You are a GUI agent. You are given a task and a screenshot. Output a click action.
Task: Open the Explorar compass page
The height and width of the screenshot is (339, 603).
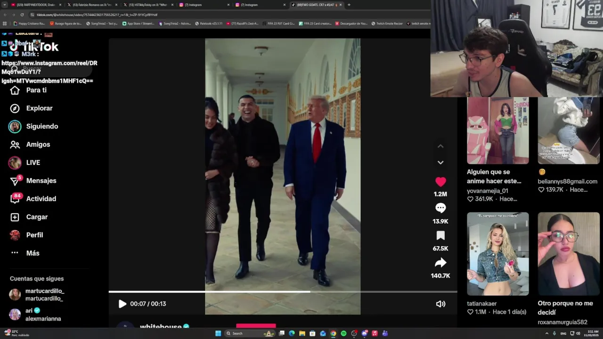(x=32, y=108)
